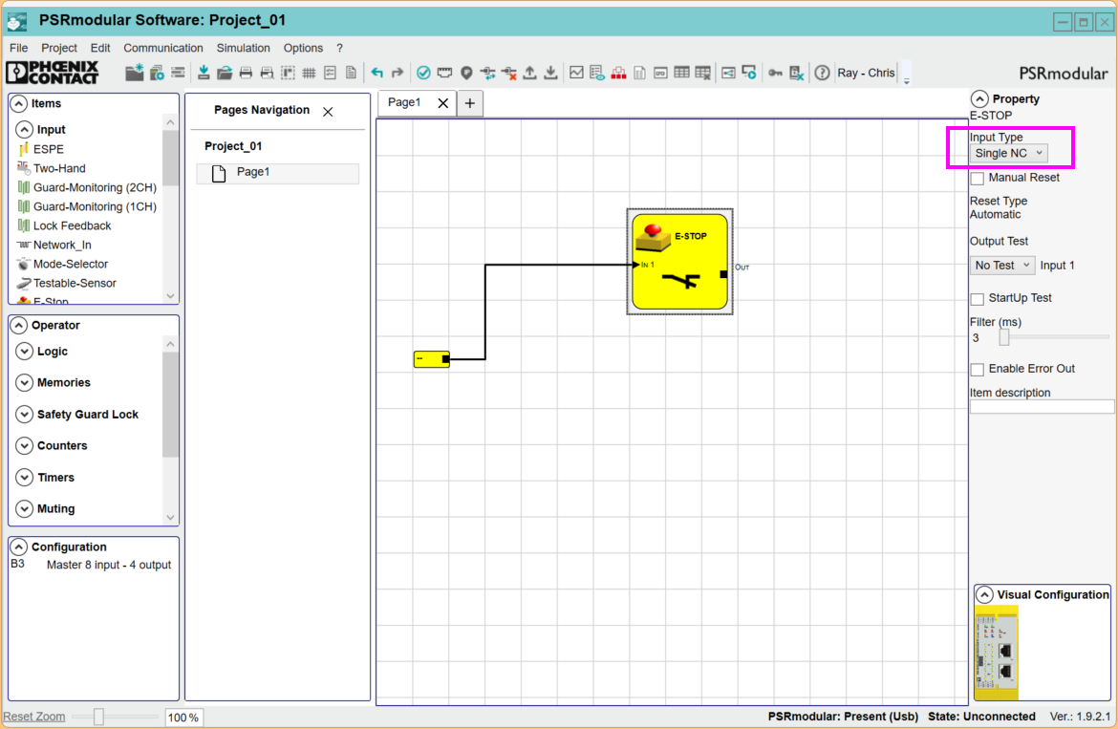Toggle the grid icon in toolbar
The height and width of the screenshot is (729, 1118).
pos(309,72)
